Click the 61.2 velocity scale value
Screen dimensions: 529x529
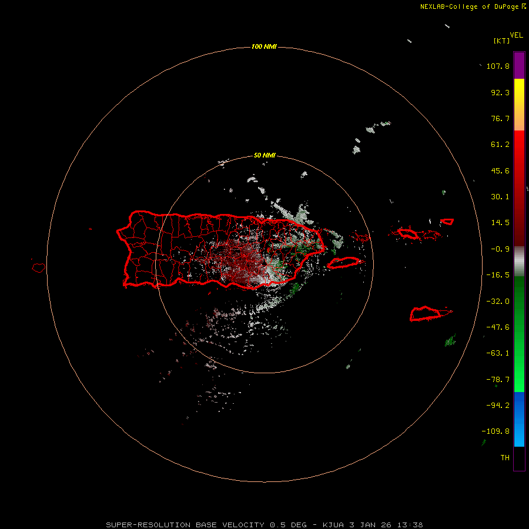click(500, 145)
